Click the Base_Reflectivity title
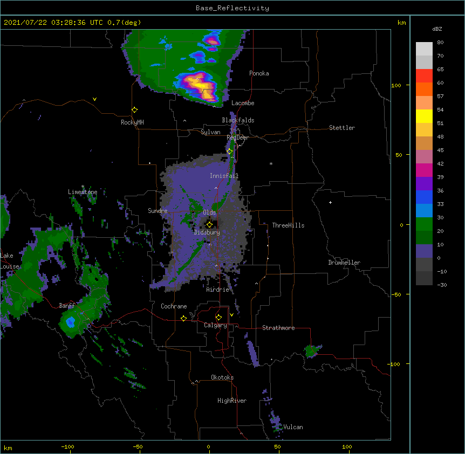Viewport: 465px width, 454px height. pyautogui.click(x=232, y=8)
